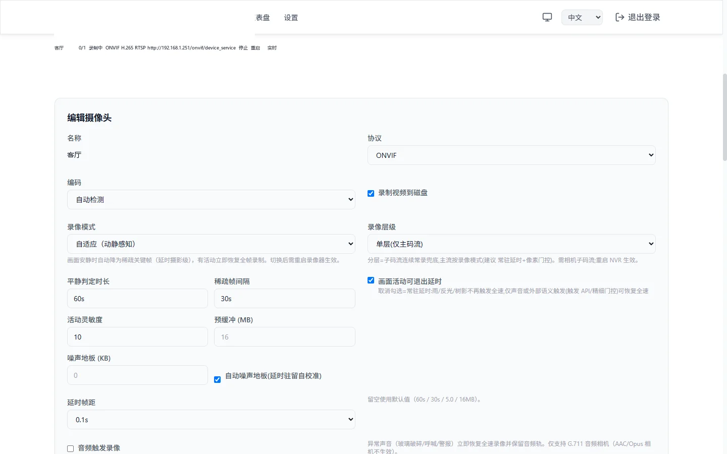The height and width of the screenshot is (454, 727).
Task: Toggle the 自动噪声地板 auto-calibrate checkbox
Action: click(x=218, y=380)
